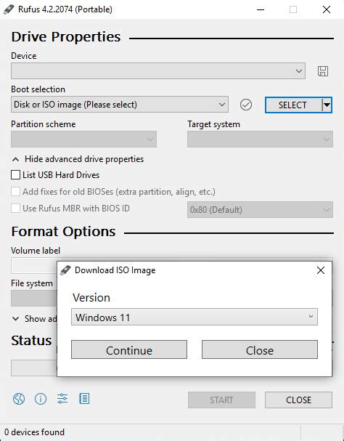Click the SELECT button split arrow
The height and width of the screenshot is (441, 344).
coord(327,105)
